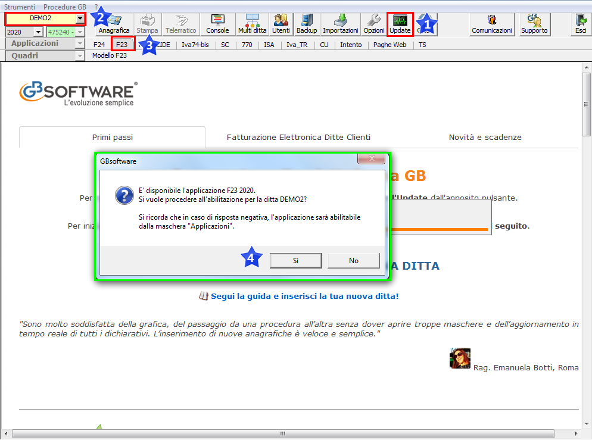Click the Supporto icon
The width and height of the screenshot is (592, 440).
(x=534, y=24)
